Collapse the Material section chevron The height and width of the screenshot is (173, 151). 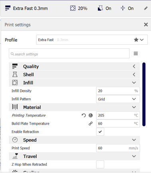coord(134,107)
